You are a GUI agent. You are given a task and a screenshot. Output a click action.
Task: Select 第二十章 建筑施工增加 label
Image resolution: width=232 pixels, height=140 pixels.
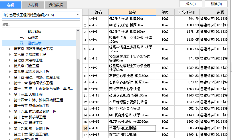click(31, 134)
